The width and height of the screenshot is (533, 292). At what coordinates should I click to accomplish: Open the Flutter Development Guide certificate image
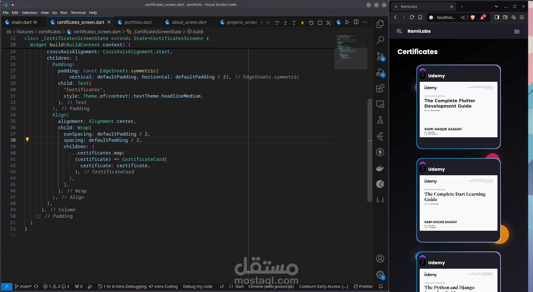(x=459, y=110)
